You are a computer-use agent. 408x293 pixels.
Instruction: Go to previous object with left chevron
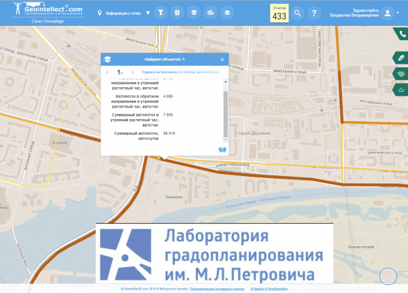pyautogui.click(x=107, y=72)
